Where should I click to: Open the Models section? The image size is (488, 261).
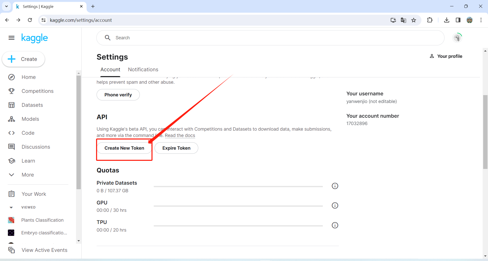pos(30,119)
